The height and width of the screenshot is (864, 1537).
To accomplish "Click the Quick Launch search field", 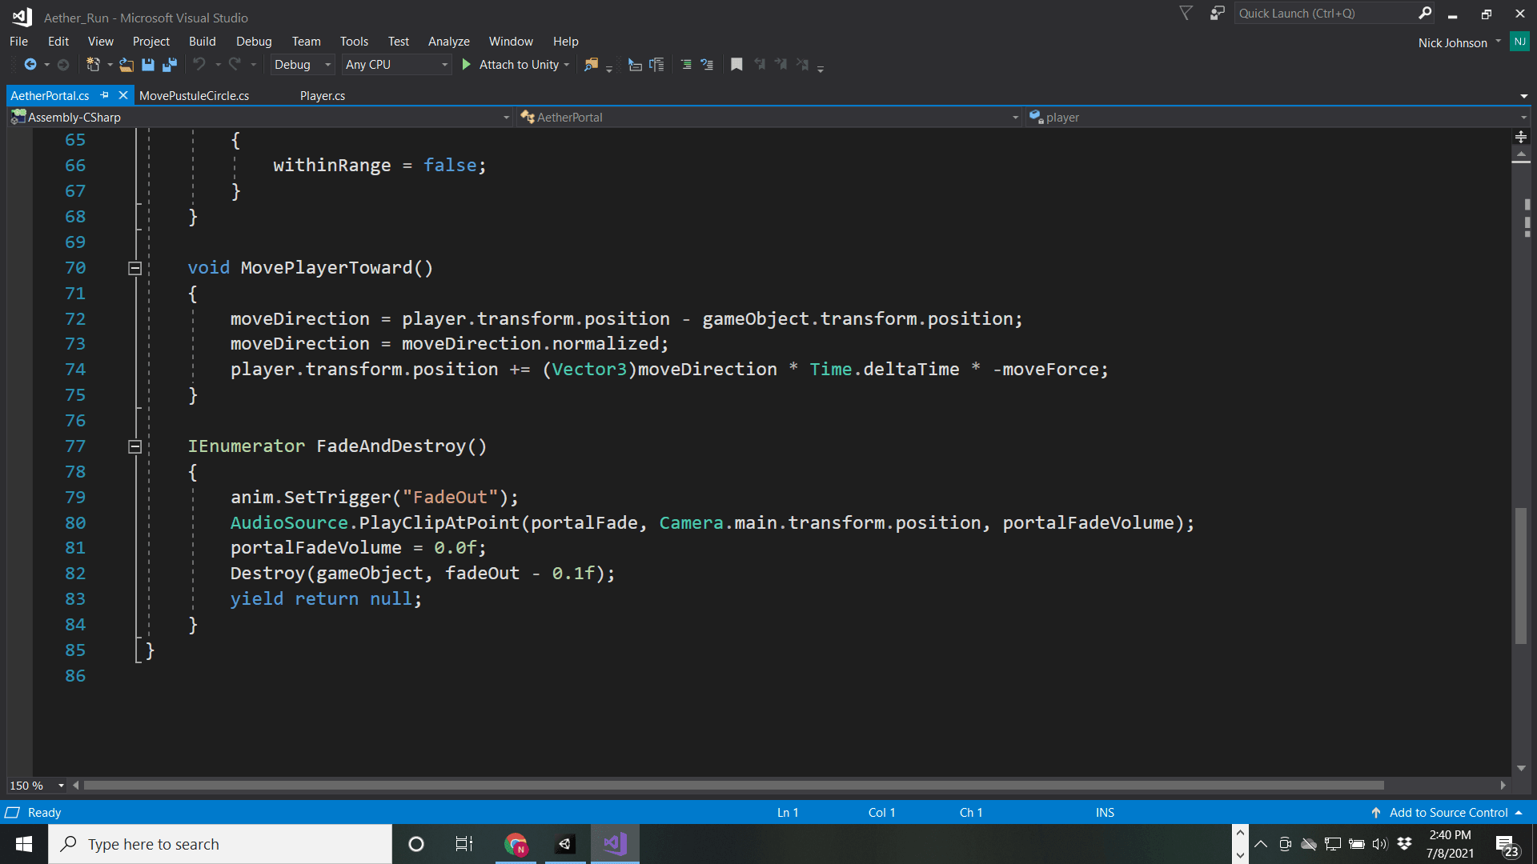I will 1325,14.
